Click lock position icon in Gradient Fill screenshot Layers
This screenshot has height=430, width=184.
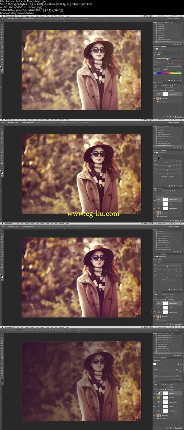click(x=161, y=390)
